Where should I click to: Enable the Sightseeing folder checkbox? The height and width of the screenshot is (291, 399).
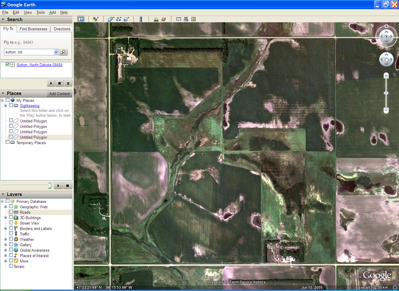tap(11, 105)
